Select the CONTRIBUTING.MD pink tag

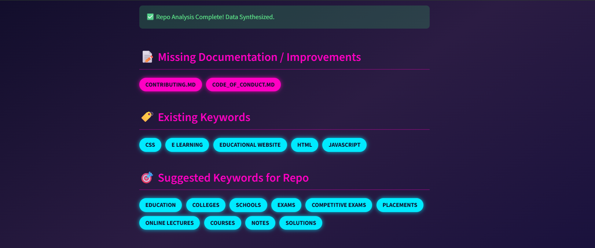(170, 85)
